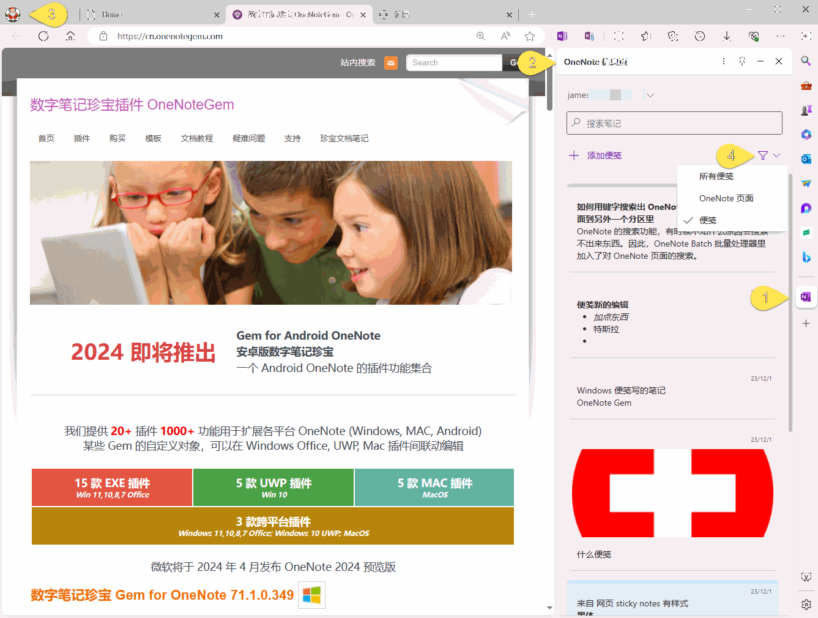
Task: Open the Drop paper-plane sidebar icon
Action: pyautogui.click(x=806, y=184)
